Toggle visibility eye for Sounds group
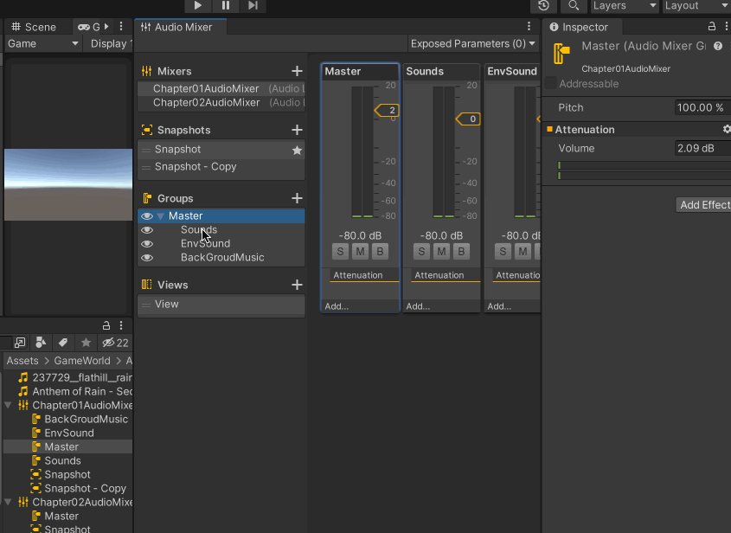This screenshot has width=731, height=533. pos(147,230)
